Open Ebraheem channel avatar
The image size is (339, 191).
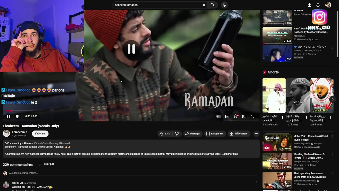(x=6, y=133)
